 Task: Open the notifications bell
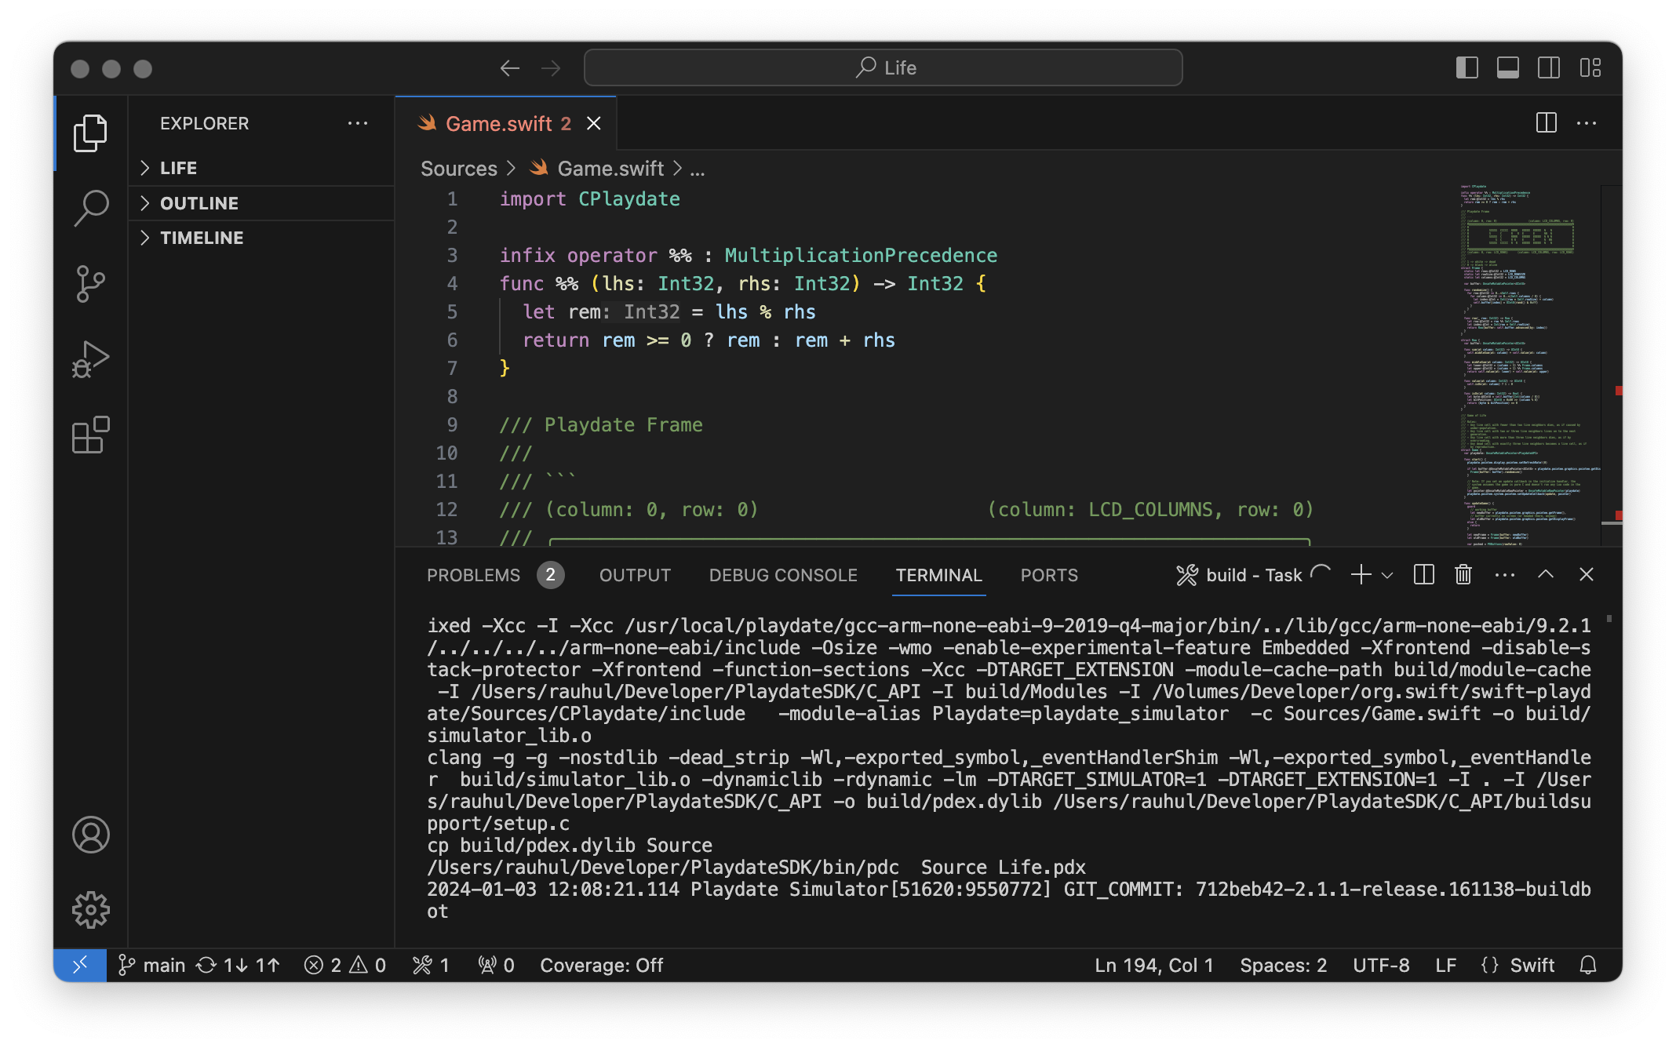1588,965
